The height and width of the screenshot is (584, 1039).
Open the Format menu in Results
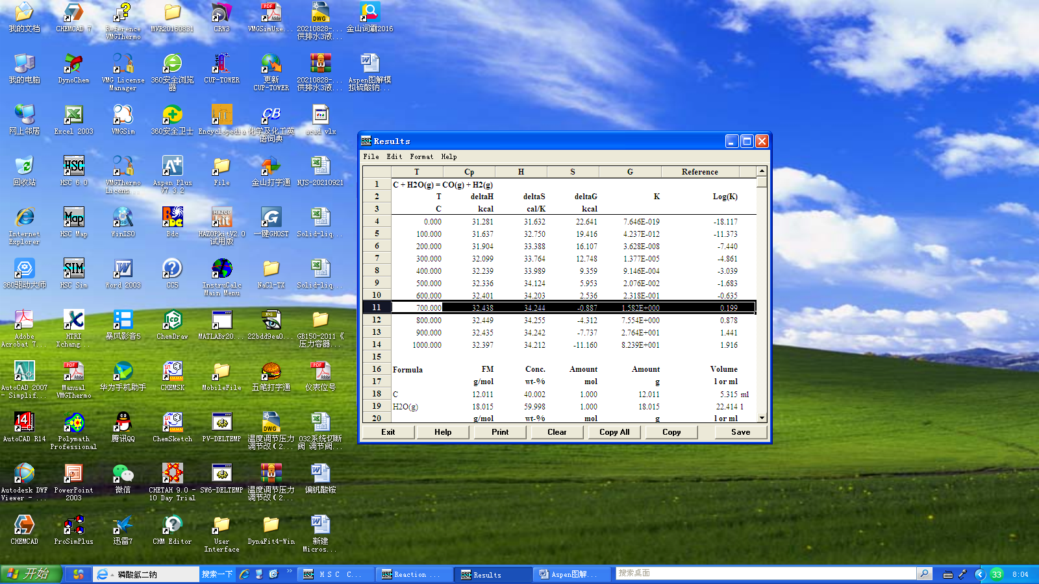421,156
